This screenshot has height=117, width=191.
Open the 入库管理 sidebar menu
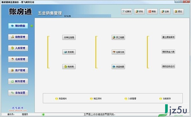(x=18, y=48)
